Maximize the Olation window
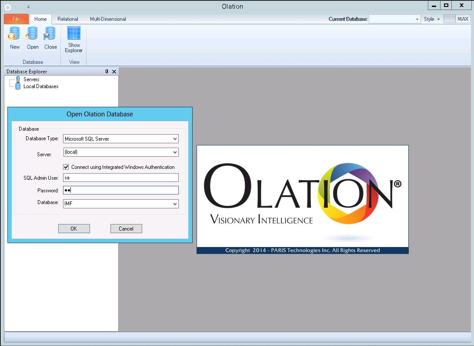The image size is (474, 346). click(446, 6)
